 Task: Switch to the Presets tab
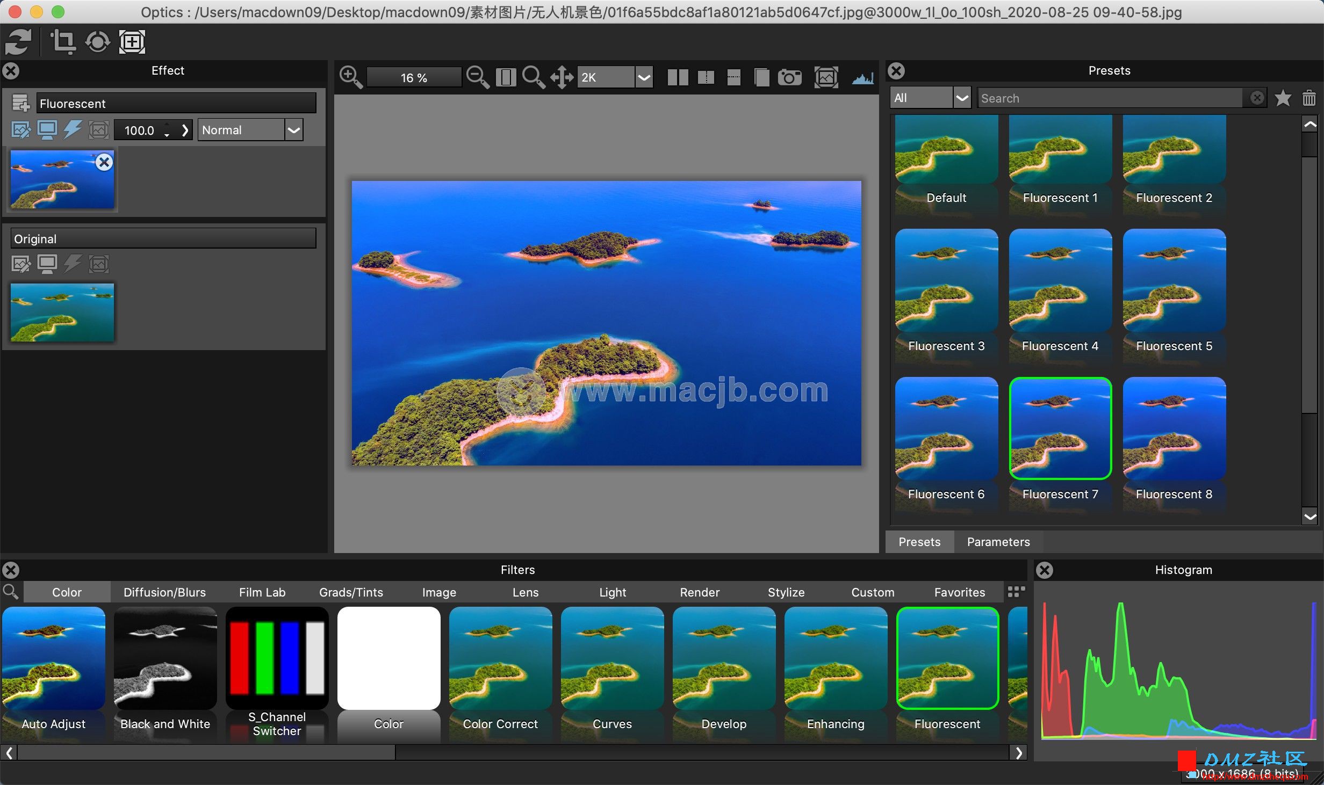[x=919, y=542]
